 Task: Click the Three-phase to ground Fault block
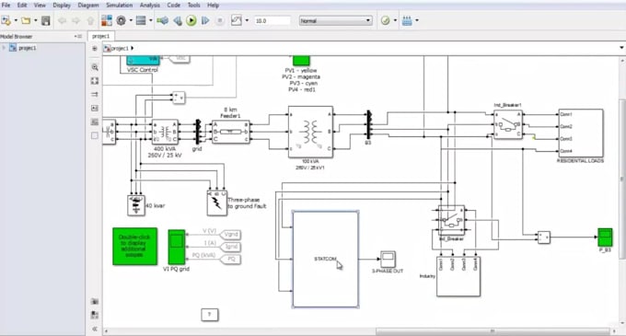[x=216, y=203]
